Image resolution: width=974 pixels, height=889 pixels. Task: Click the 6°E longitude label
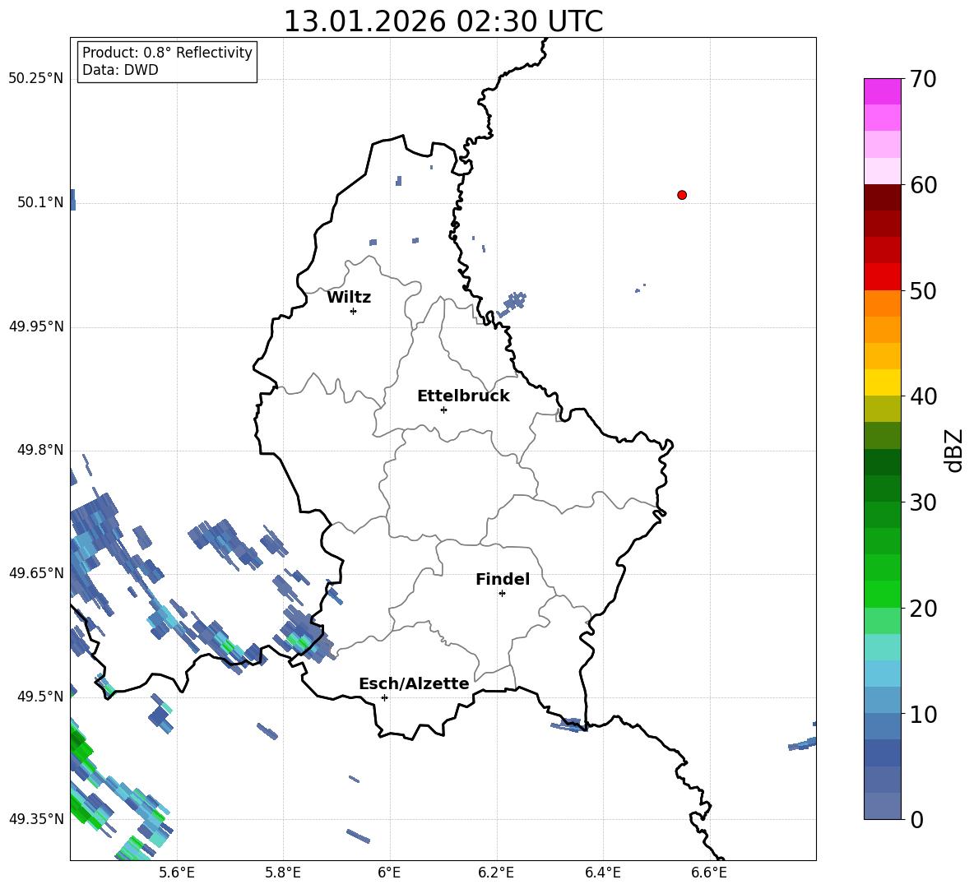pyautogui.click(x=389, y=873)
